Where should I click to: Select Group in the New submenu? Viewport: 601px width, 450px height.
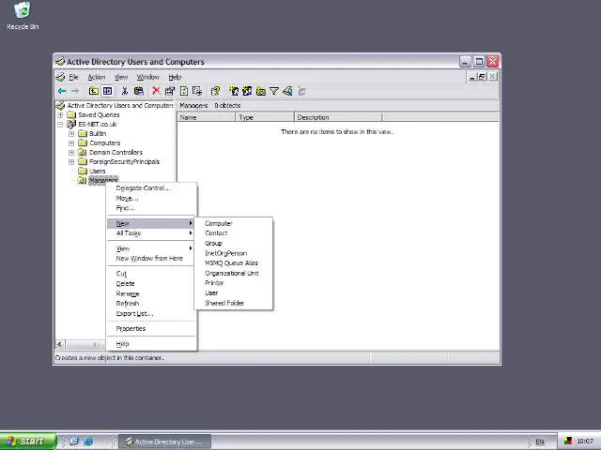click(234, 243)
